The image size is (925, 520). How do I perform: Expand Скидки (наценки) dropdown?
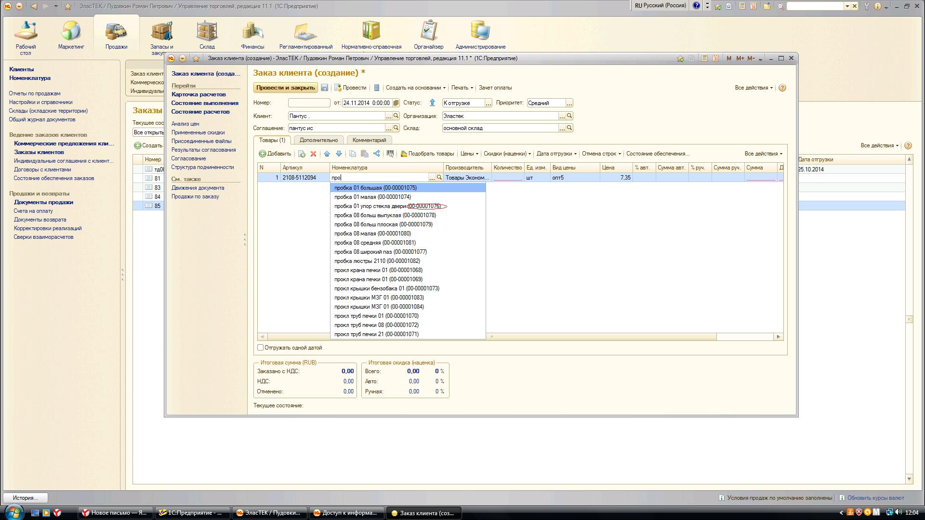[x=507, y=154]
